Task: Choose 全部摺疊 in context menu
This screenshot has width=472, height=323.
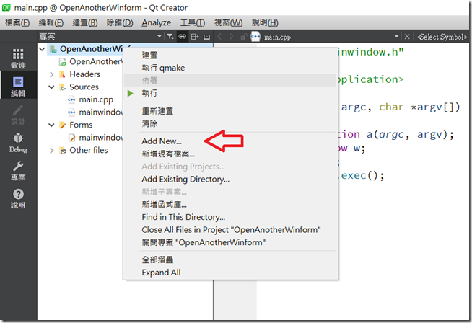Action: pos(230,260)
